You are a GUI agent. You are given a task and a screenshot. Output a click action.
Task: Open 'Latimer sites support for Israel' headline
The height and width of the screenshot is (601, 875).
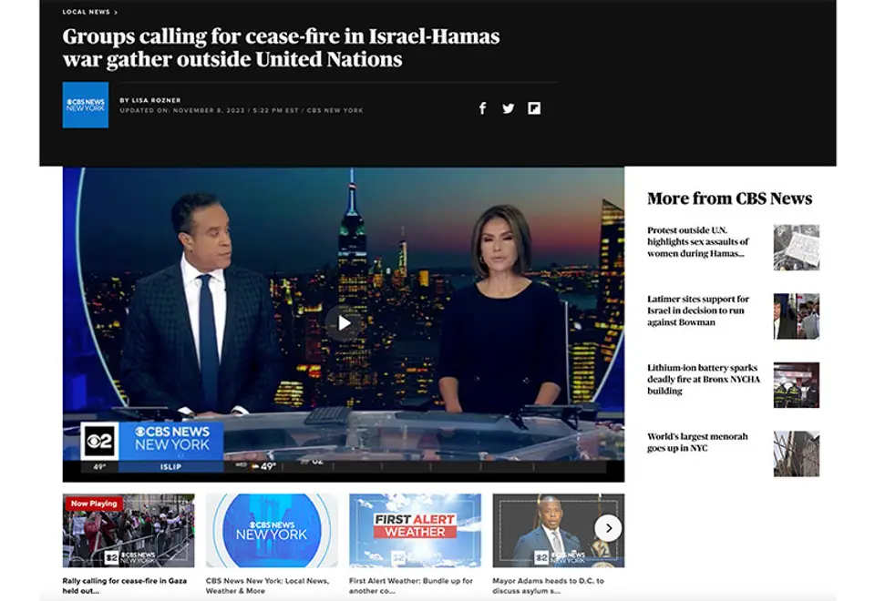[x=698, y=311]
